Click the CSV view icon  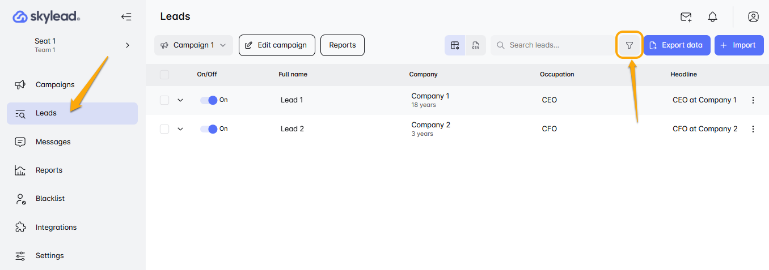476,45
